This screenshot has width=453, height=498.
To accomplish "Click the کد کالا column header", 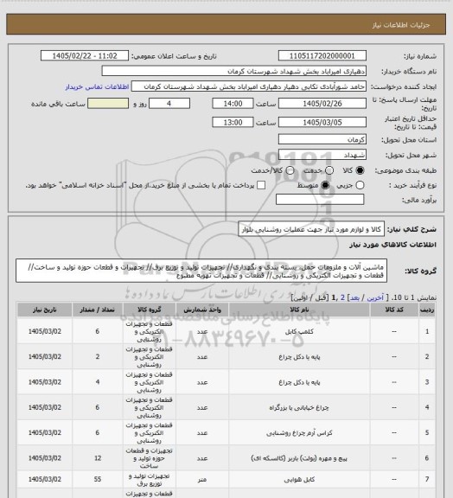I will pyautogui.click(x=394, y=310).
